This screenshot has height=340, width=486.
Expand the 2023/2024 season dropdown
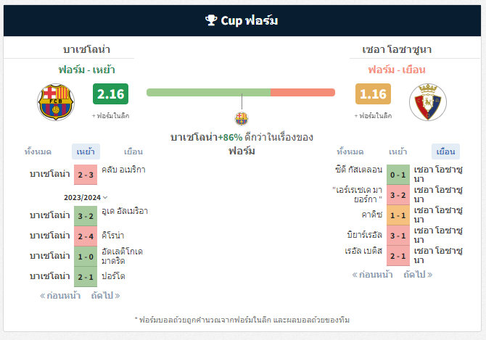(86, 198)
